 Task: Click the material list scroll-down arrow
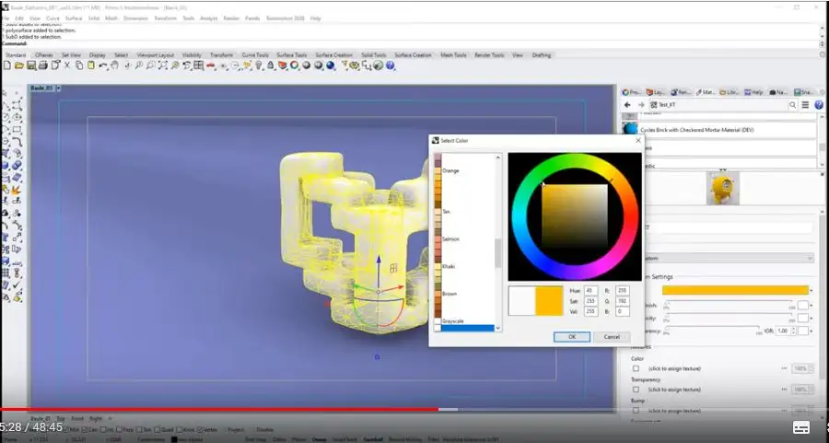[x=823, y=165]
